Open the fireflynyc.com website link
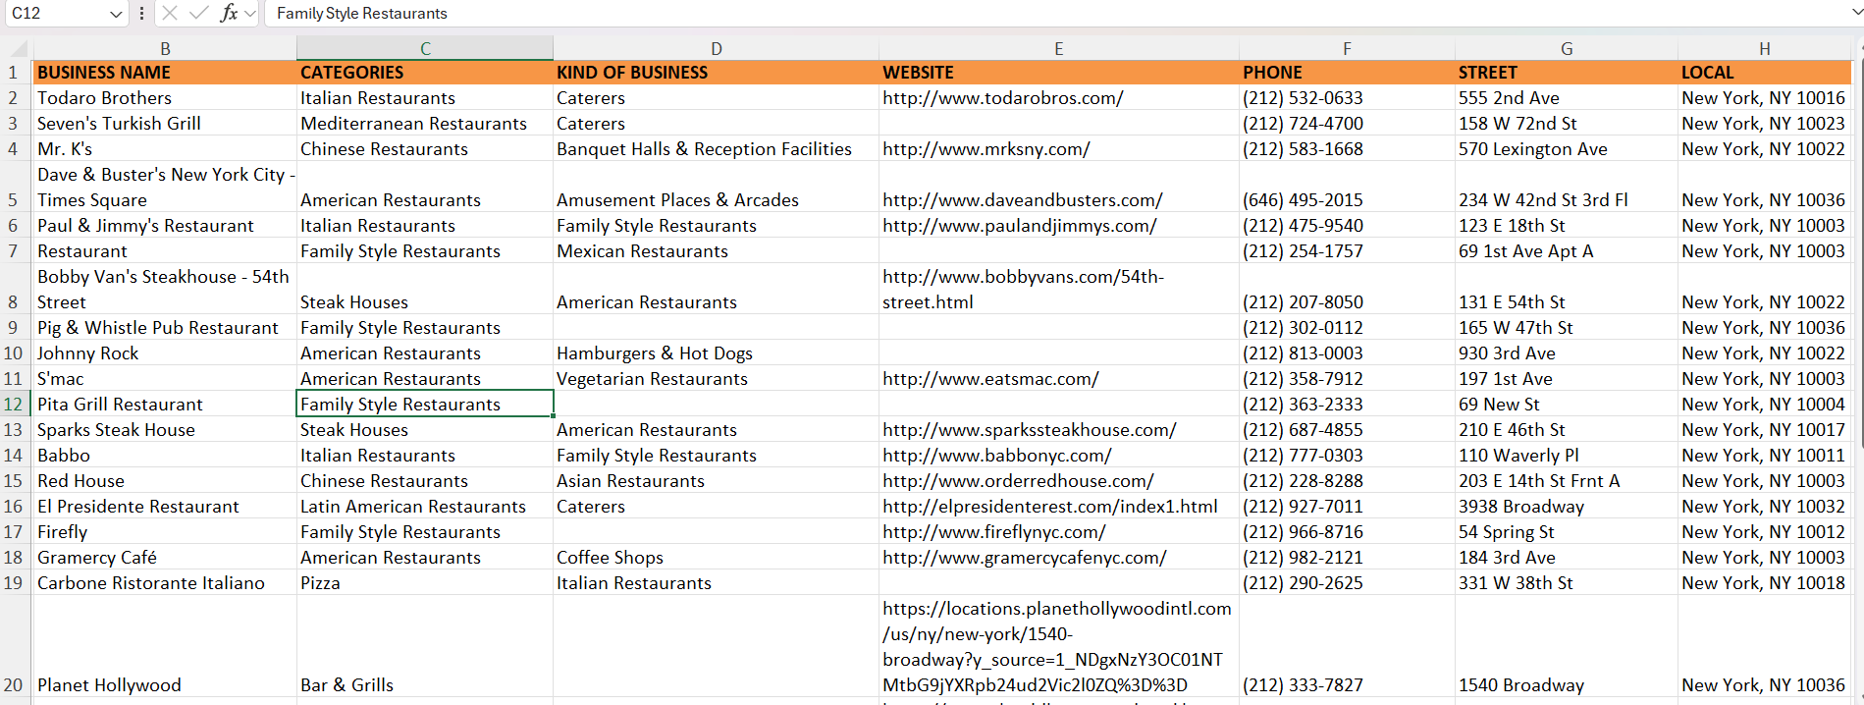Screen dimensions: 1864x705 (x=993, y=531)
